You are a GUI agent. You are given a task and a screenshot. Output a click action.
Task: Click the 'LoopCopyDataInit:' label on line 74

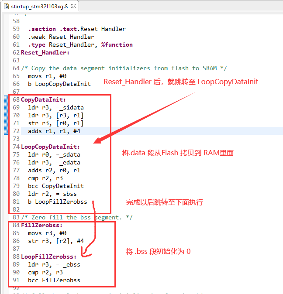50,147
